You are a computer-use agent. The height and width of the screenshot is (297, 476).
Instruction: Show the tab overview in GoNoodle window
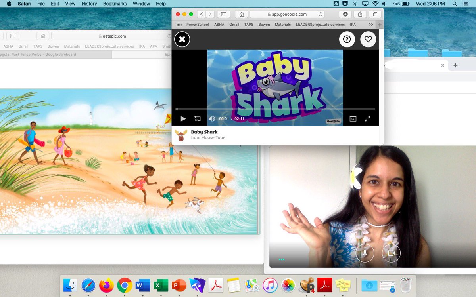tap(375, 14)
